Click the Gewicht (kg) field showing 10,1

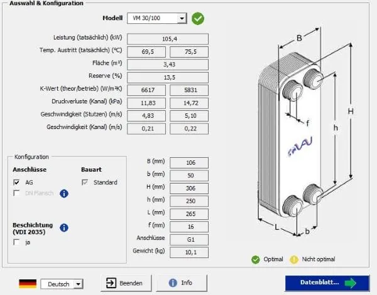189,252
